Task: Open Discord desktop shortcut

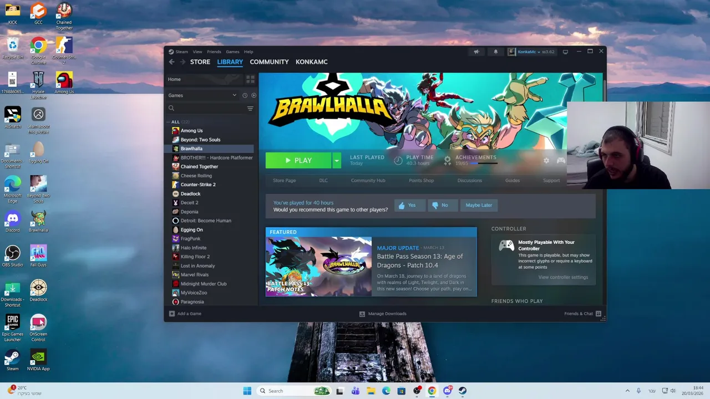Action: click(12, 222)
